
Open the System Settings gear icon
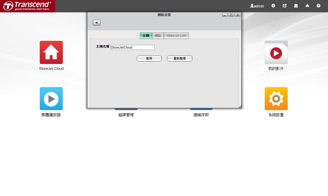coord(276,99)
